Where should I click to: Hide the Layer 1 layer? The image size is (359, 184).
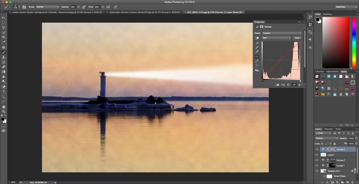click(317, 155)
